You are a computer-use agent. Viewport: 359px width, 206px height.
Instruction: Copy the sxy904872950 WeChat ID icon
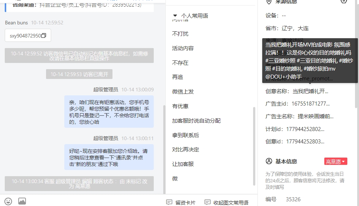pyautogui.click(x=43, y=36)
